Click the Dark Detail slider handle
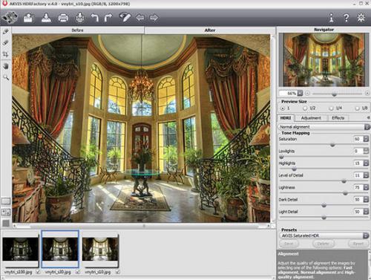 tap(324, 206)
